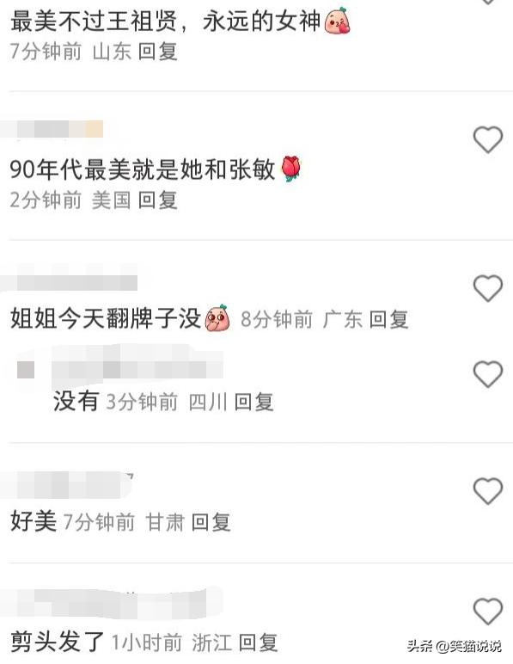Tap heart beside the 没有 reply
Image resolution: width=513 pixels, height=664 pixels.
coord(487,374)
